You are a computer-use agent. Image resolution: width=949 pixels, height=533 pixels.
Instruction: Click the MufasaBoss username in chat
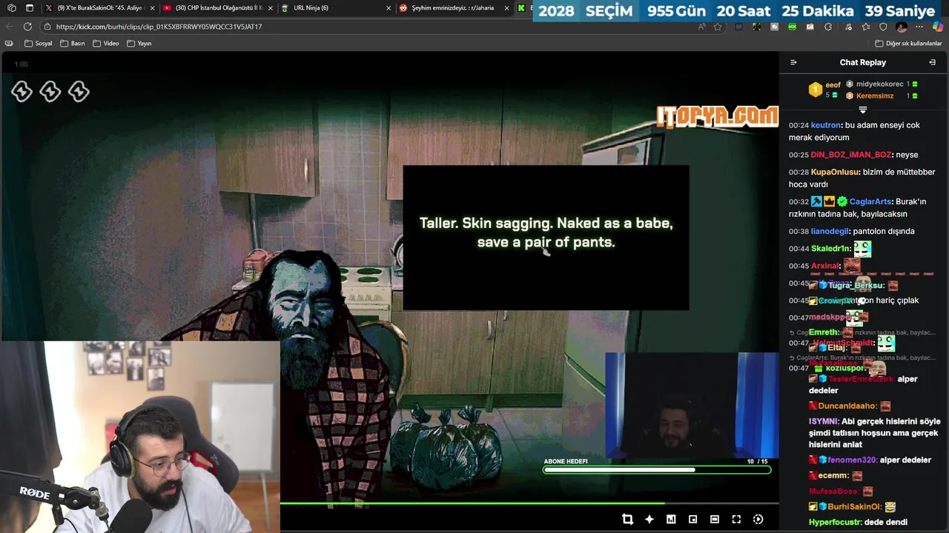click(833, 491)
